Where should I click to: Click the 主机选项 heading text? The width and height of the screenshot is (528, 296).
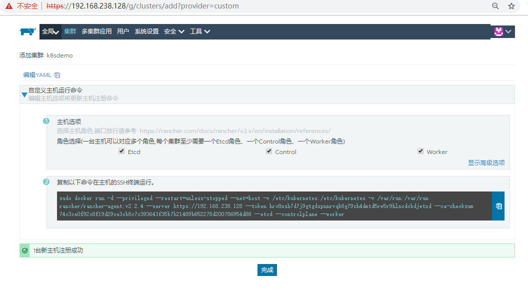(68, 121)
